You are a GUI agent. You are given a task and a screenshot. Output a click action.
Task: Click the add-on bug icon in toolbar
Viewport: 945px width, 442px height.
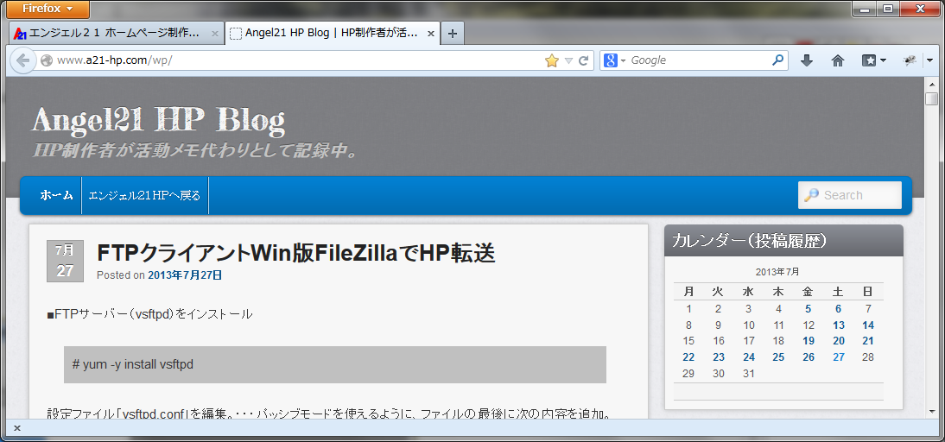pyautogui.click(x=910, y=60)
